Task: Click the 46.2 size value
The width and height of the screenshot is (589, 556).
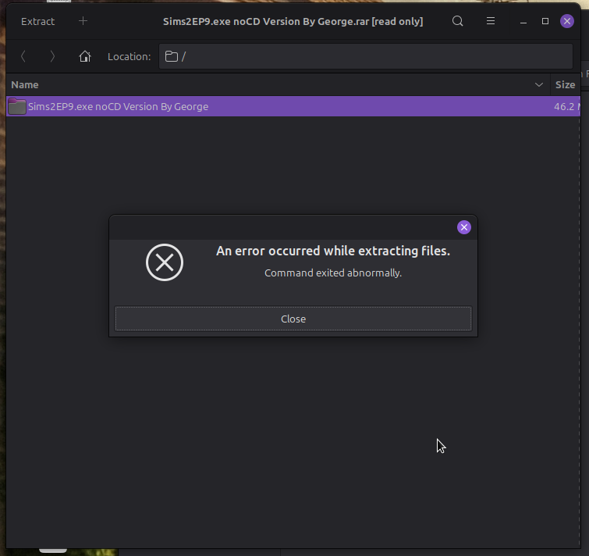Action: (x=566, y=107)
